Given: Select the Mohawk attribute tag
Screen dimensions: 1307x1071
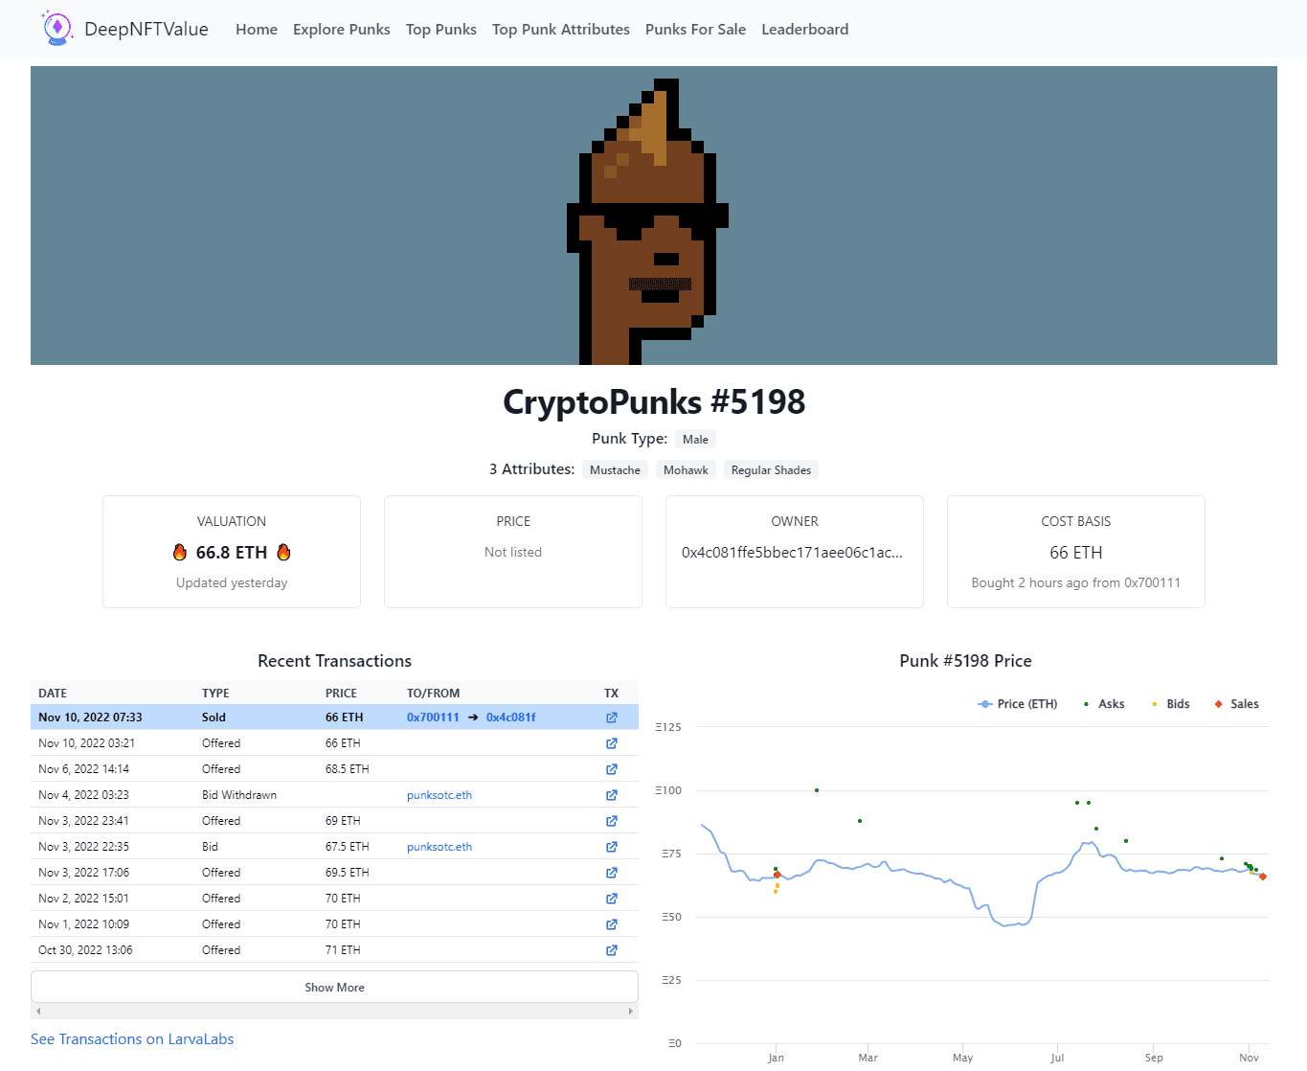Looking at the screenshot, I should tap(686, 469).
